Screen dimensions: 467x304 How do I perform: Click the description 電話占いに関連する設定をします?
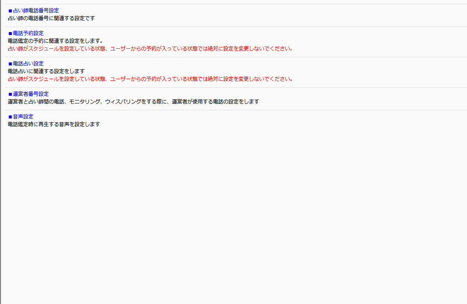click(46, 71)
